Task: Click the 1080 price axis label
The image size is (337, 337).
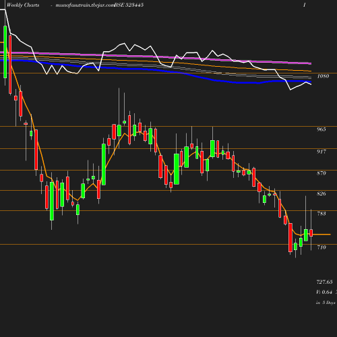Action: pos(323,76)
